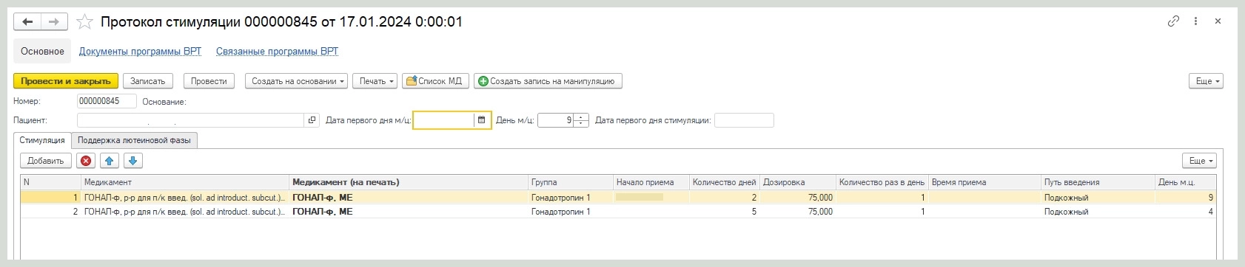Viewport: 1245px width, 267px height.
Task: Click the Добавить button
Action: [46, 161]
